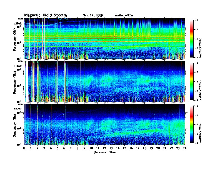
Task: Click the "station=STA" header label
Action: pyautogui.click(x=124, y=16)
